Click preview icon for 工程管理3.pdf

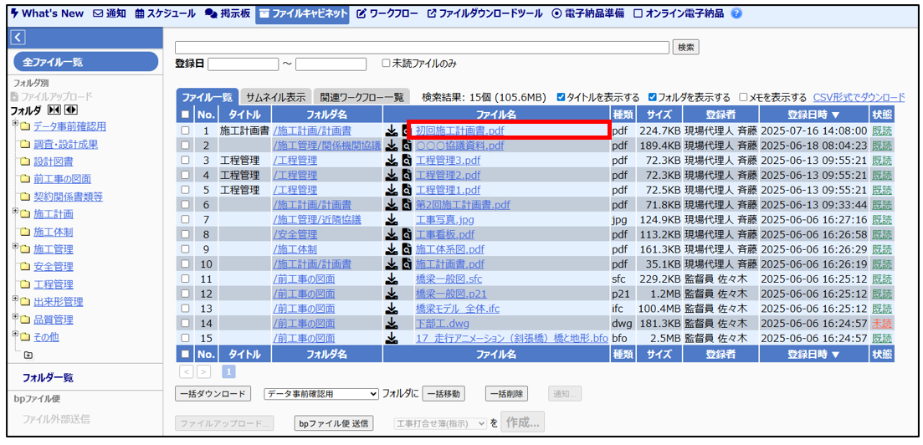pyautogui.click(x=407, y=161)
